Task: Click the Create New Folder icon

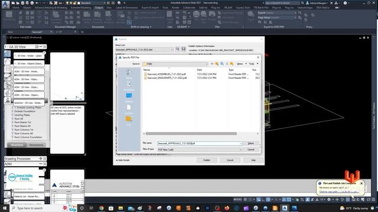Action: click(x=232, y=64)
